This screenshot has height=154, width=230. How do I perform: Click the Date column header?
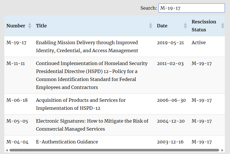pyautogui.click(x=162, y=26)
